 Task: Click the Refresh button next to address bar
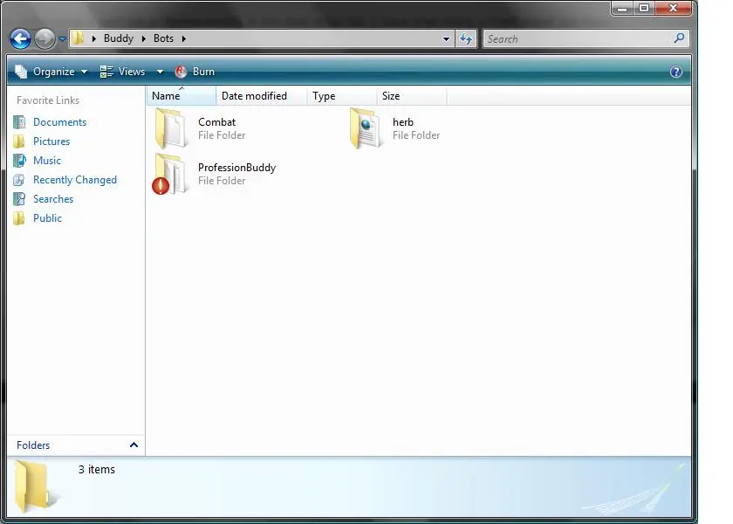tap(466, 38)
